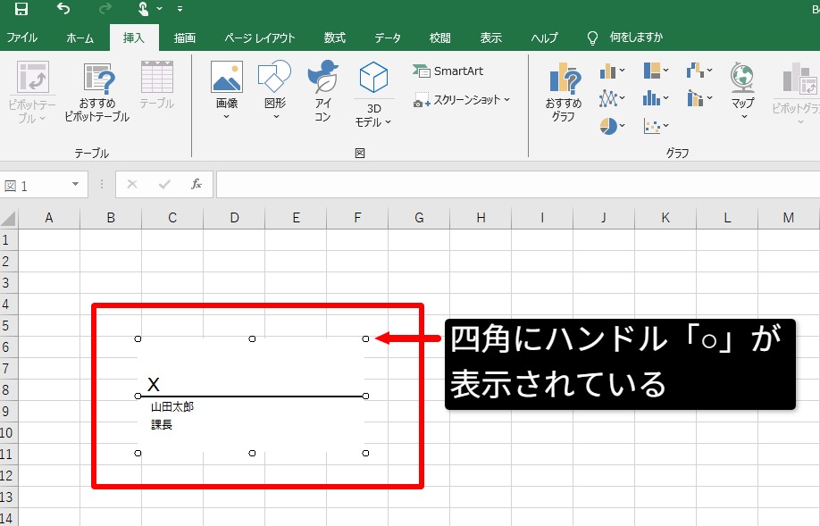Switch to the Home (ホーム) tab
The height and width of the screenshot is (526, 820).
click(79, 38)
